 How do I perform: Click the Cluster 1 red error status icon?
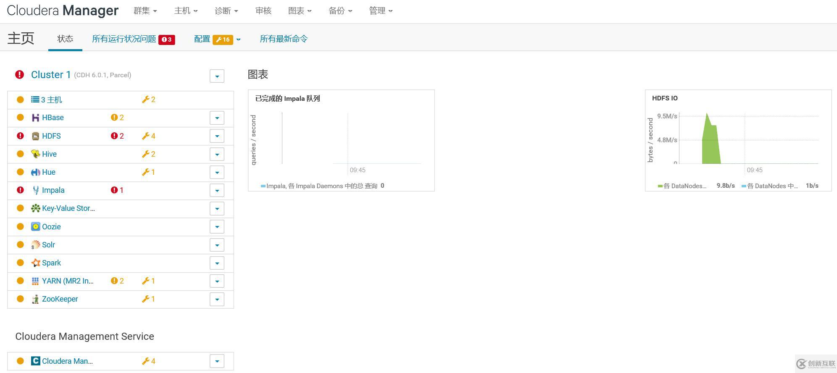point(19,75)
